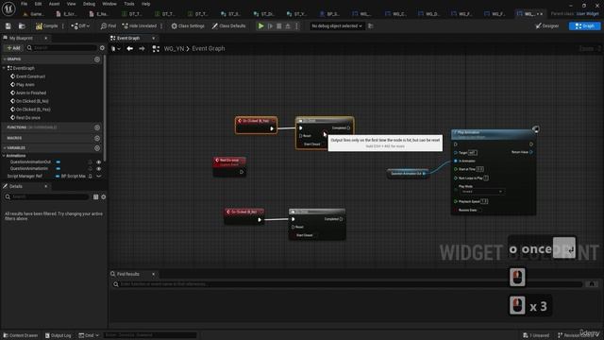Select Anim to Finished in graph list
Image resolution: width=604 pixels, height=340 pixels.
(31, 93)
